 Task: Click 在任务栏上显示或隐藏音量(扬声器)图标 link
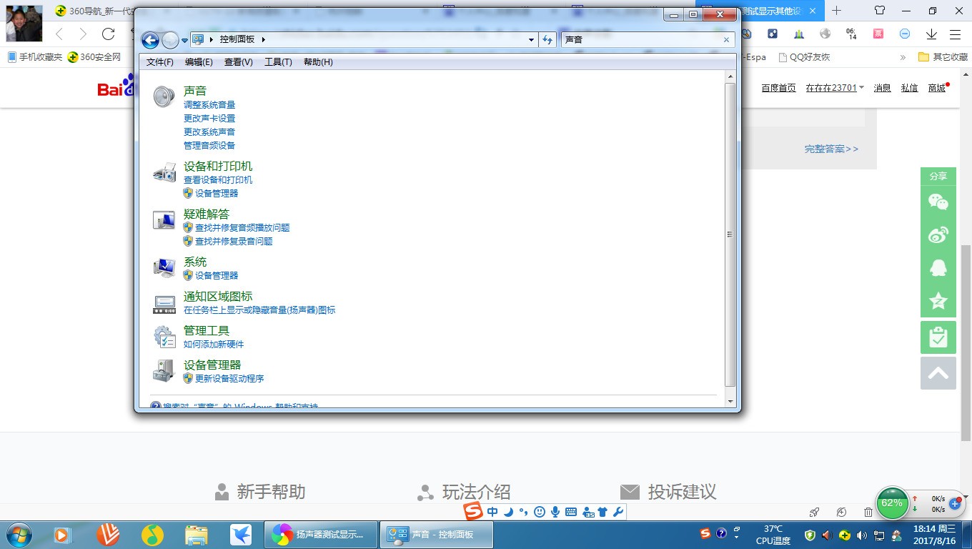(x=259, y=310)
